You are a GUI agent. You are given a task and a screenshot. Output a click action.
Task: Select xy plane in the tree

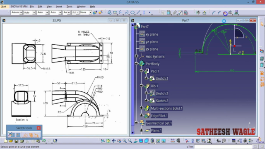click(149, 34)
